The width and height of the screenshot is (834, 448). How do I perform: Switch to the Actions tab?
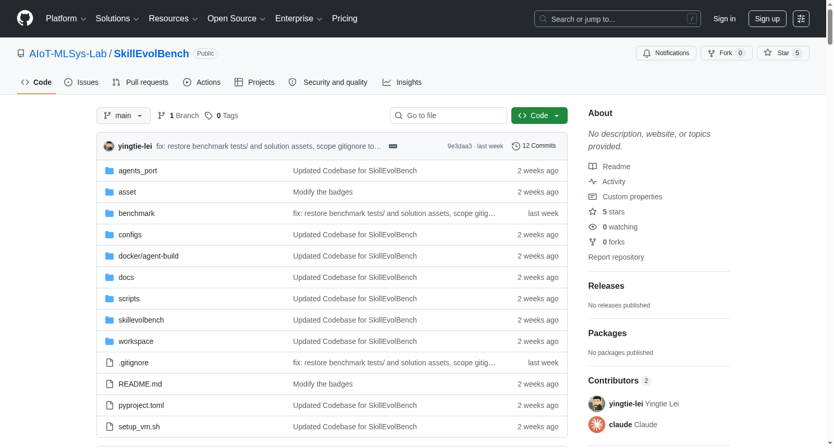(202, 82)
